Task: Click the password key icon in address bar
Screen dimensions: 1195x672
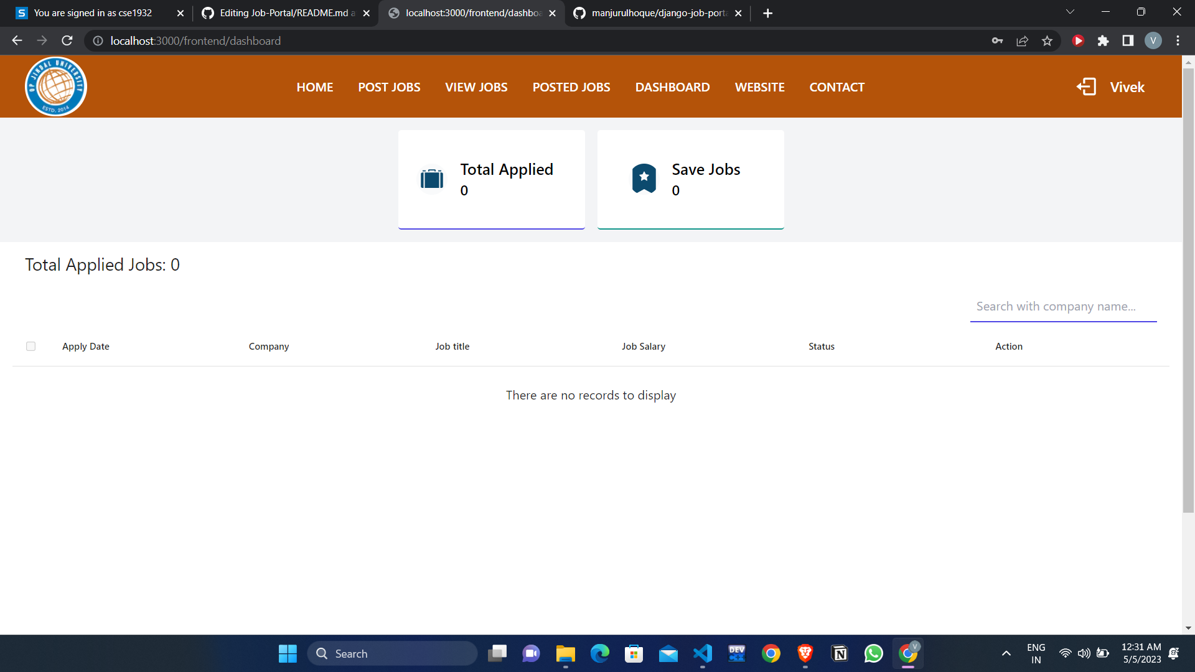Action: tap(997, 40)
